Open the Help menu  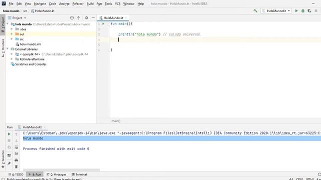pos(140,3)
